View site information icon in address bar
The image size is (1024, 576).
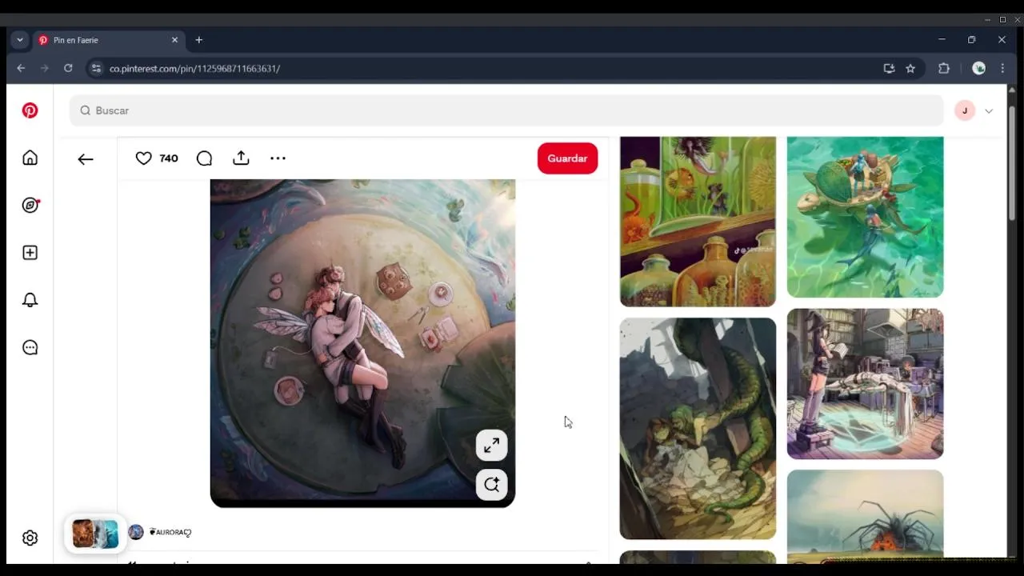[96, 68]
